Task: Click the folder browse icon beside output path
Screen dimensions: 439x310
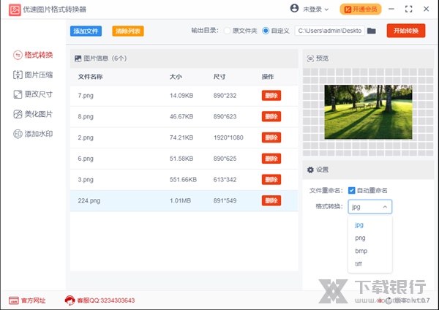Action: tap(372, 31)
